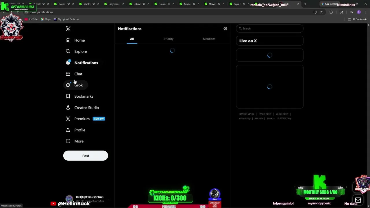Open Chrome media controls icon
The height and width of the screenshot is (208, 370).
click(x=352, y=12)
